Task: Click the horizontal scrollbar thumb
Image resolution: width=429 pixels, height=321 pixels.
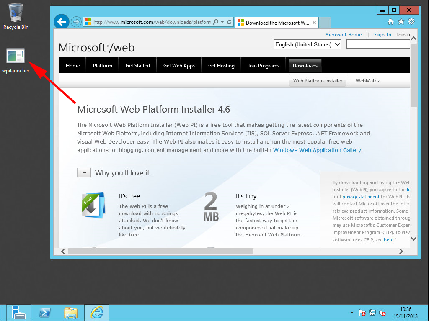Action: [161, 251]
